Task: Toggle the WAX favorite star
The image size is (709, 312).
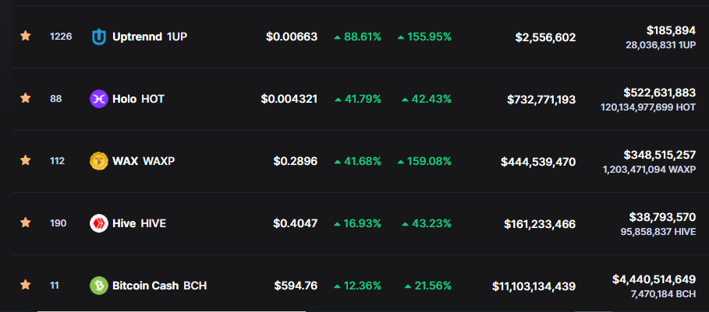Action: click(25, 160)
